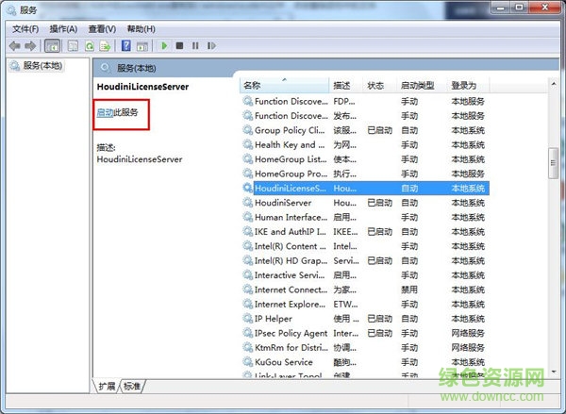This screenshot has width=566, height=414.
Task: Click the Back arrow toolbar icon
Action: [14, 46]
